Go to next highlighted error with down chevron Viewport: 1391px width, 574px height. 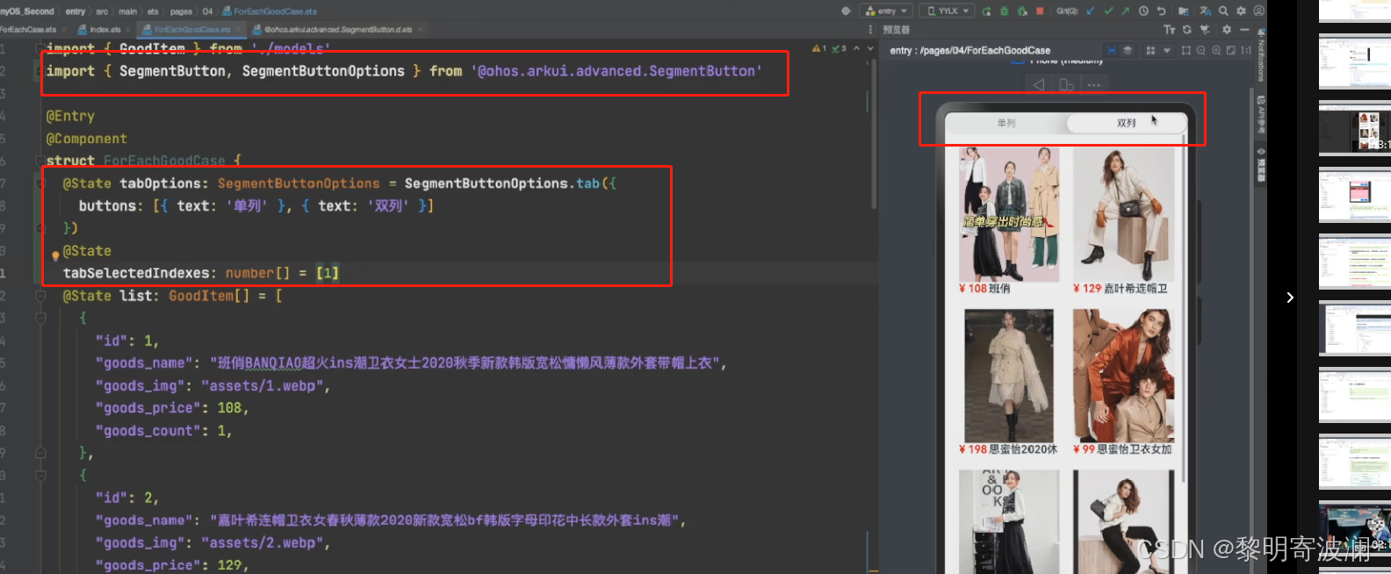[x=870, y=48]
